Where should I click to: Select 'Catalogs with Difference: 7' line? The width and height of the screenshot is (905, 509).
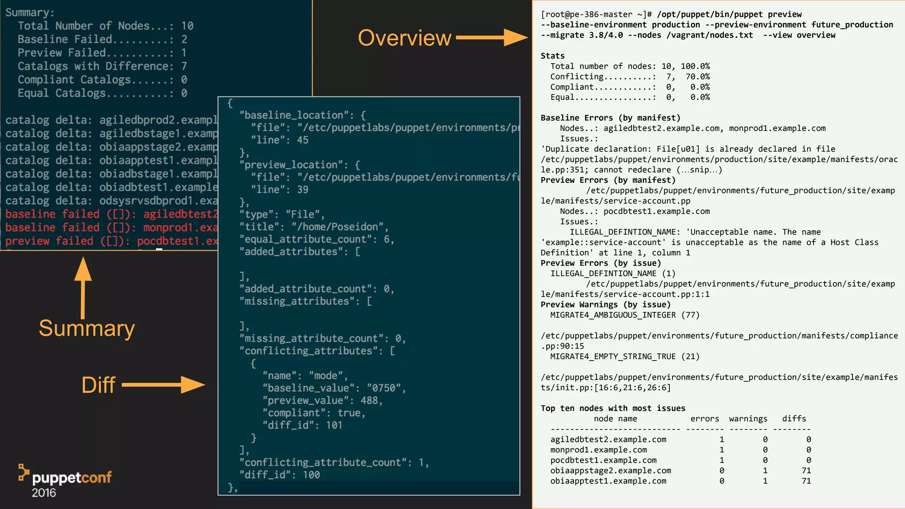tap(103, 66)
